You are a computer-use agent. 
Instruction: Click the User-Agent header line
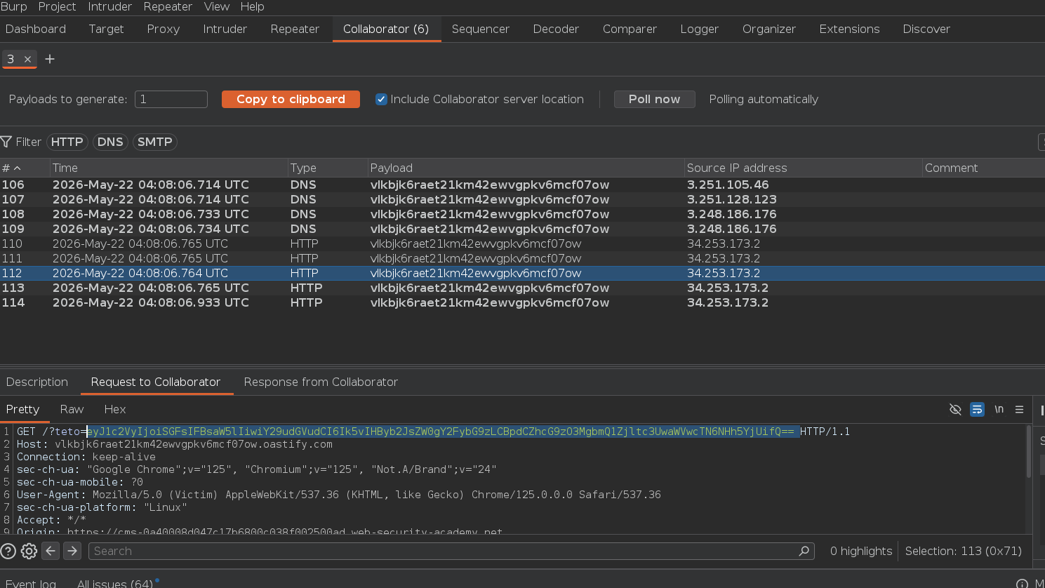pyautogui.click(x=339, y=495)
